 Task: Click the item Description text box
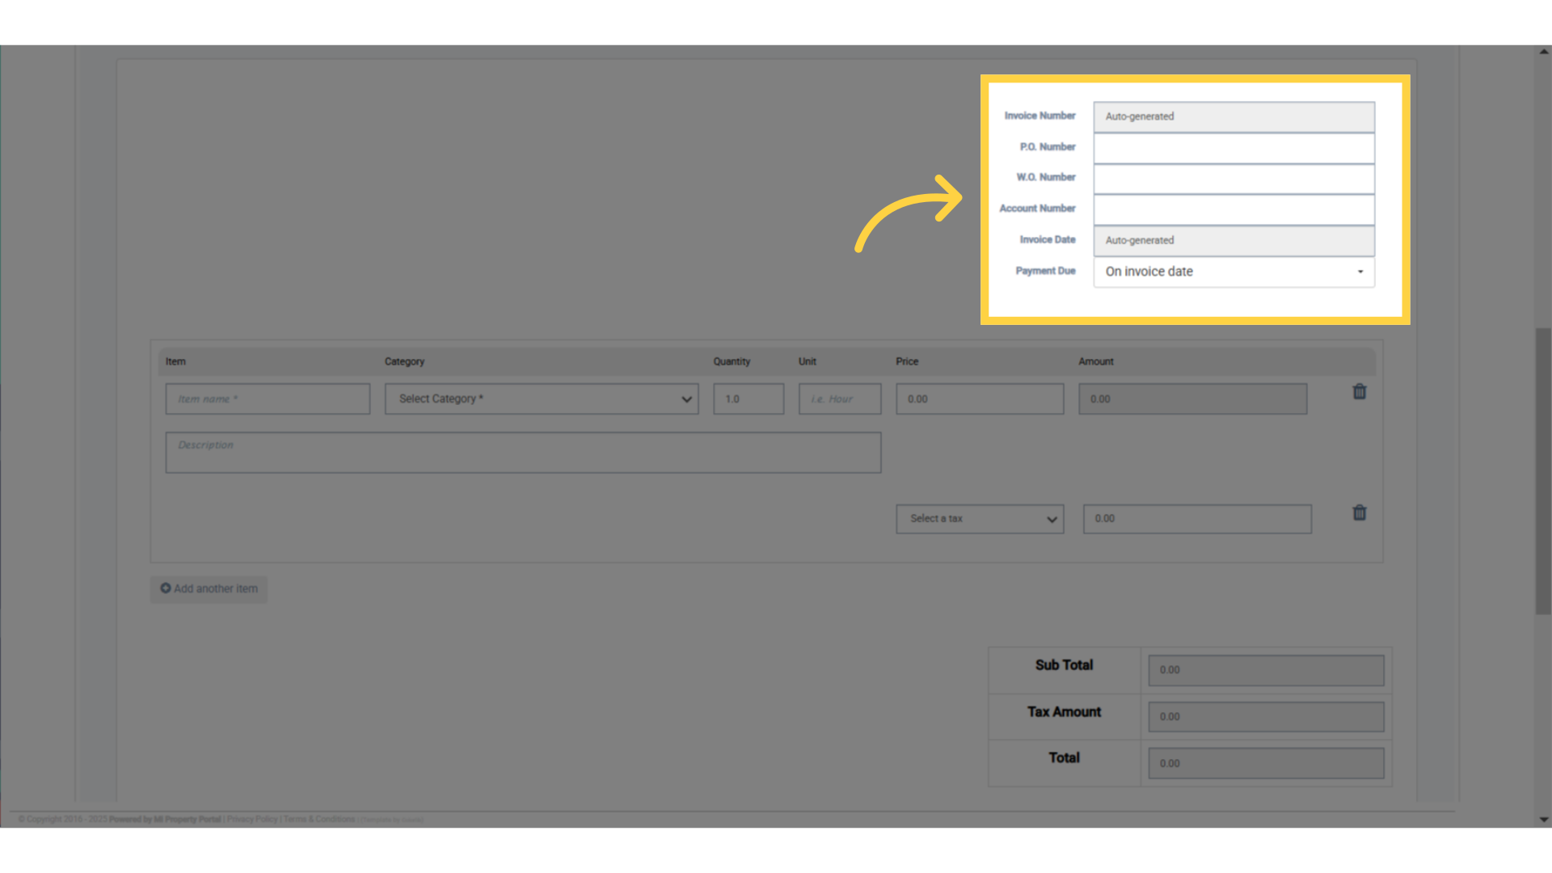coord(523,453)
